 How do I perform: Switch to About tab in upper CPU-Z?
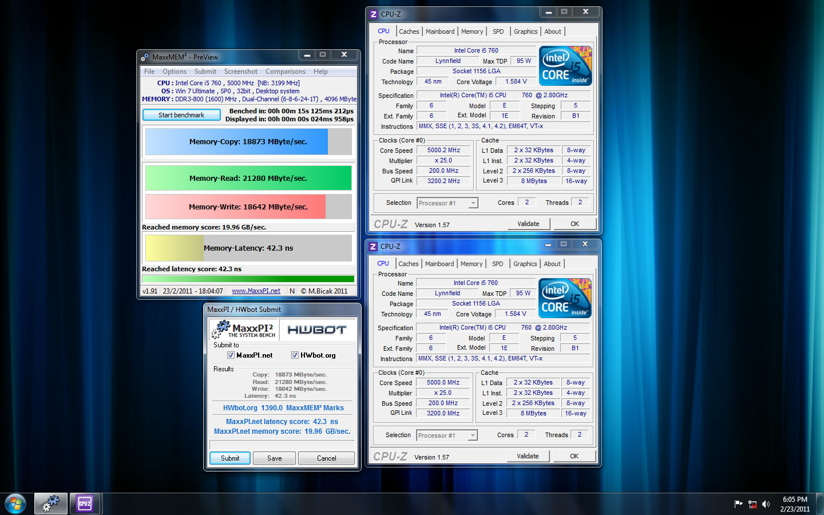click(x=553, y=31)
